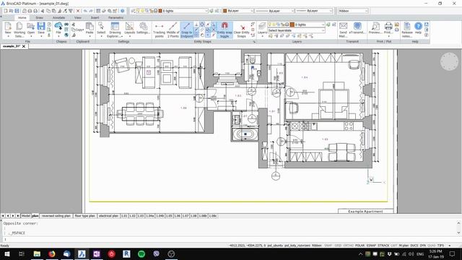Screen dimensions: 462x260
Task: Toggle the Entity snap toggle magnet button
Action: pos(225,30)
